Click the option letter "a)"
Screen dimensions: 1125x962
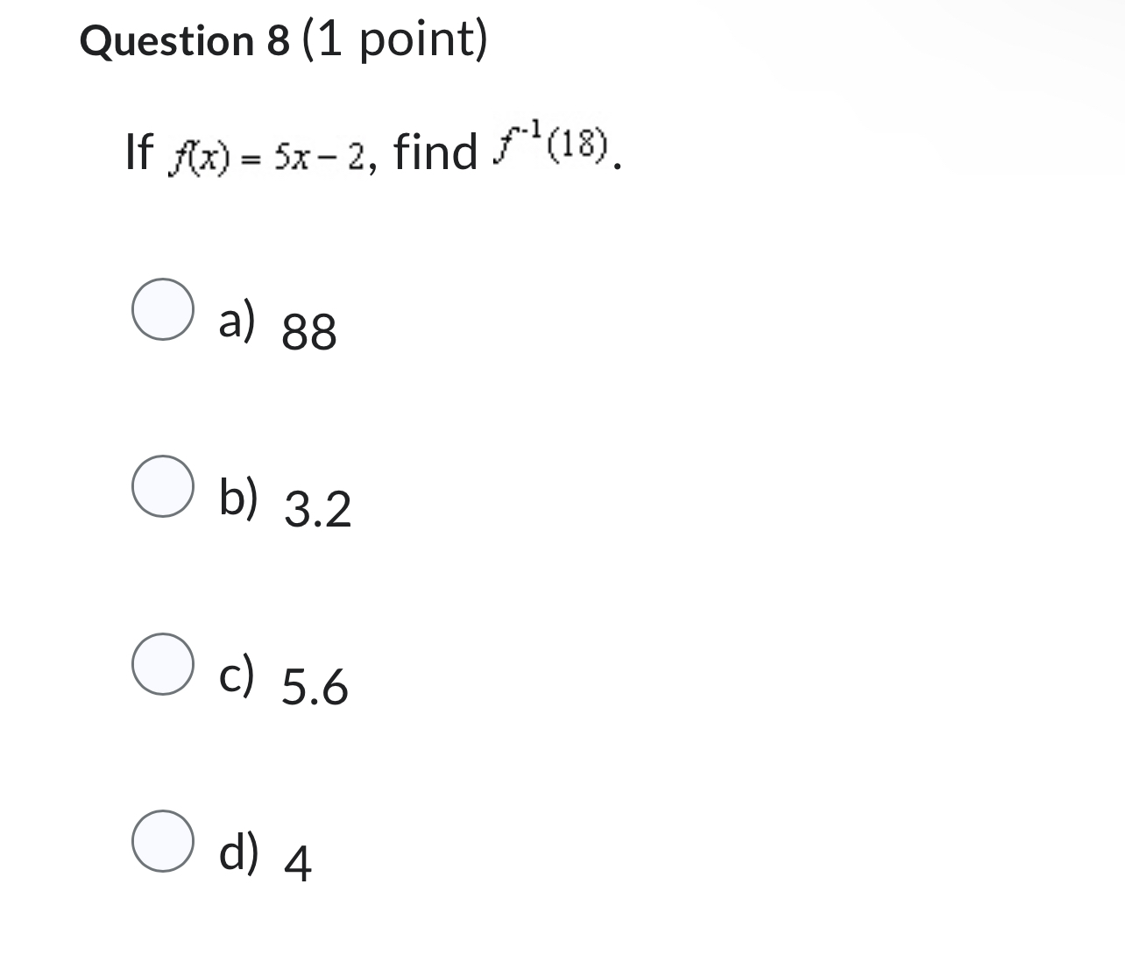[237, 322]
